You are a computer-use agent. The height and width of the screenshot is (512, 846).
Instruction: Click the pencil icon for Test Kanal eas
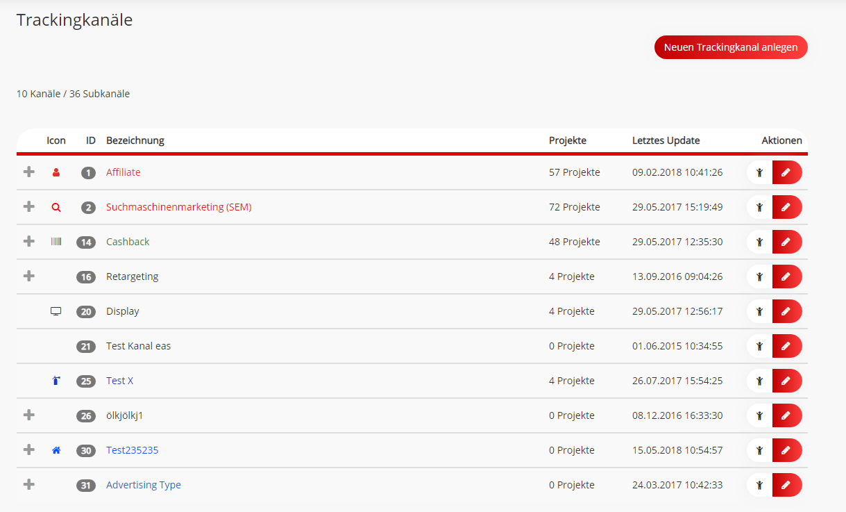click(x=786, y=346)
